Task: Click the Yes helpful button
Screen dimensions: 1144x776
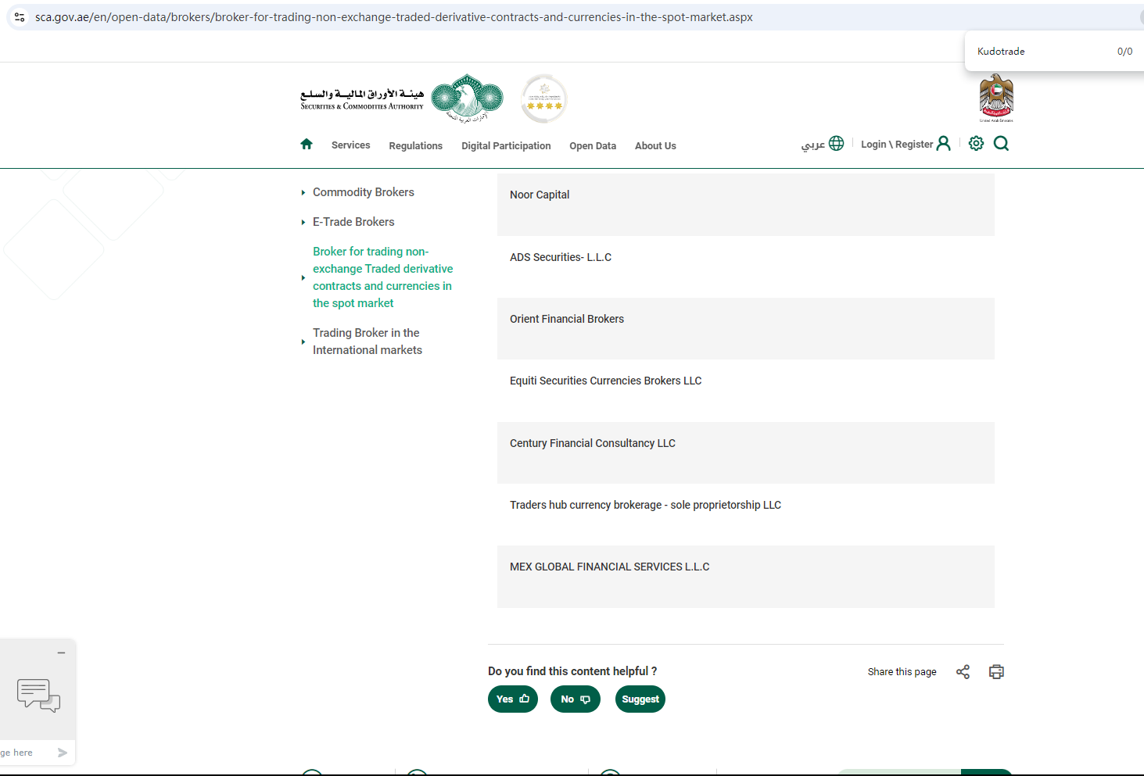Action: click(513, 699)
